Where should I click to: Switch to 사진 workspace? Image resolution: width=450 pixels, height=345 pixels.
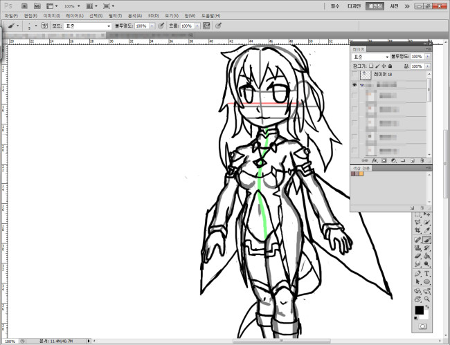tap(394, 6)
